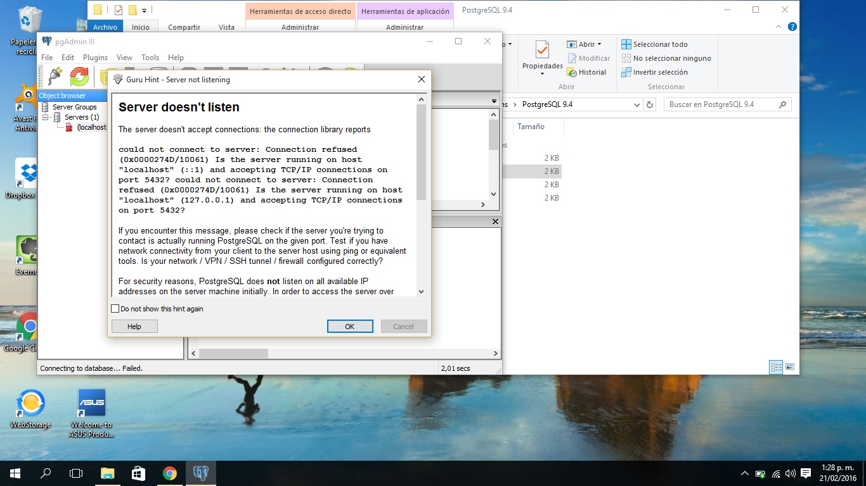
Task: Enable 'Do not show this hint again'
Action: click(x=115, y=309)
